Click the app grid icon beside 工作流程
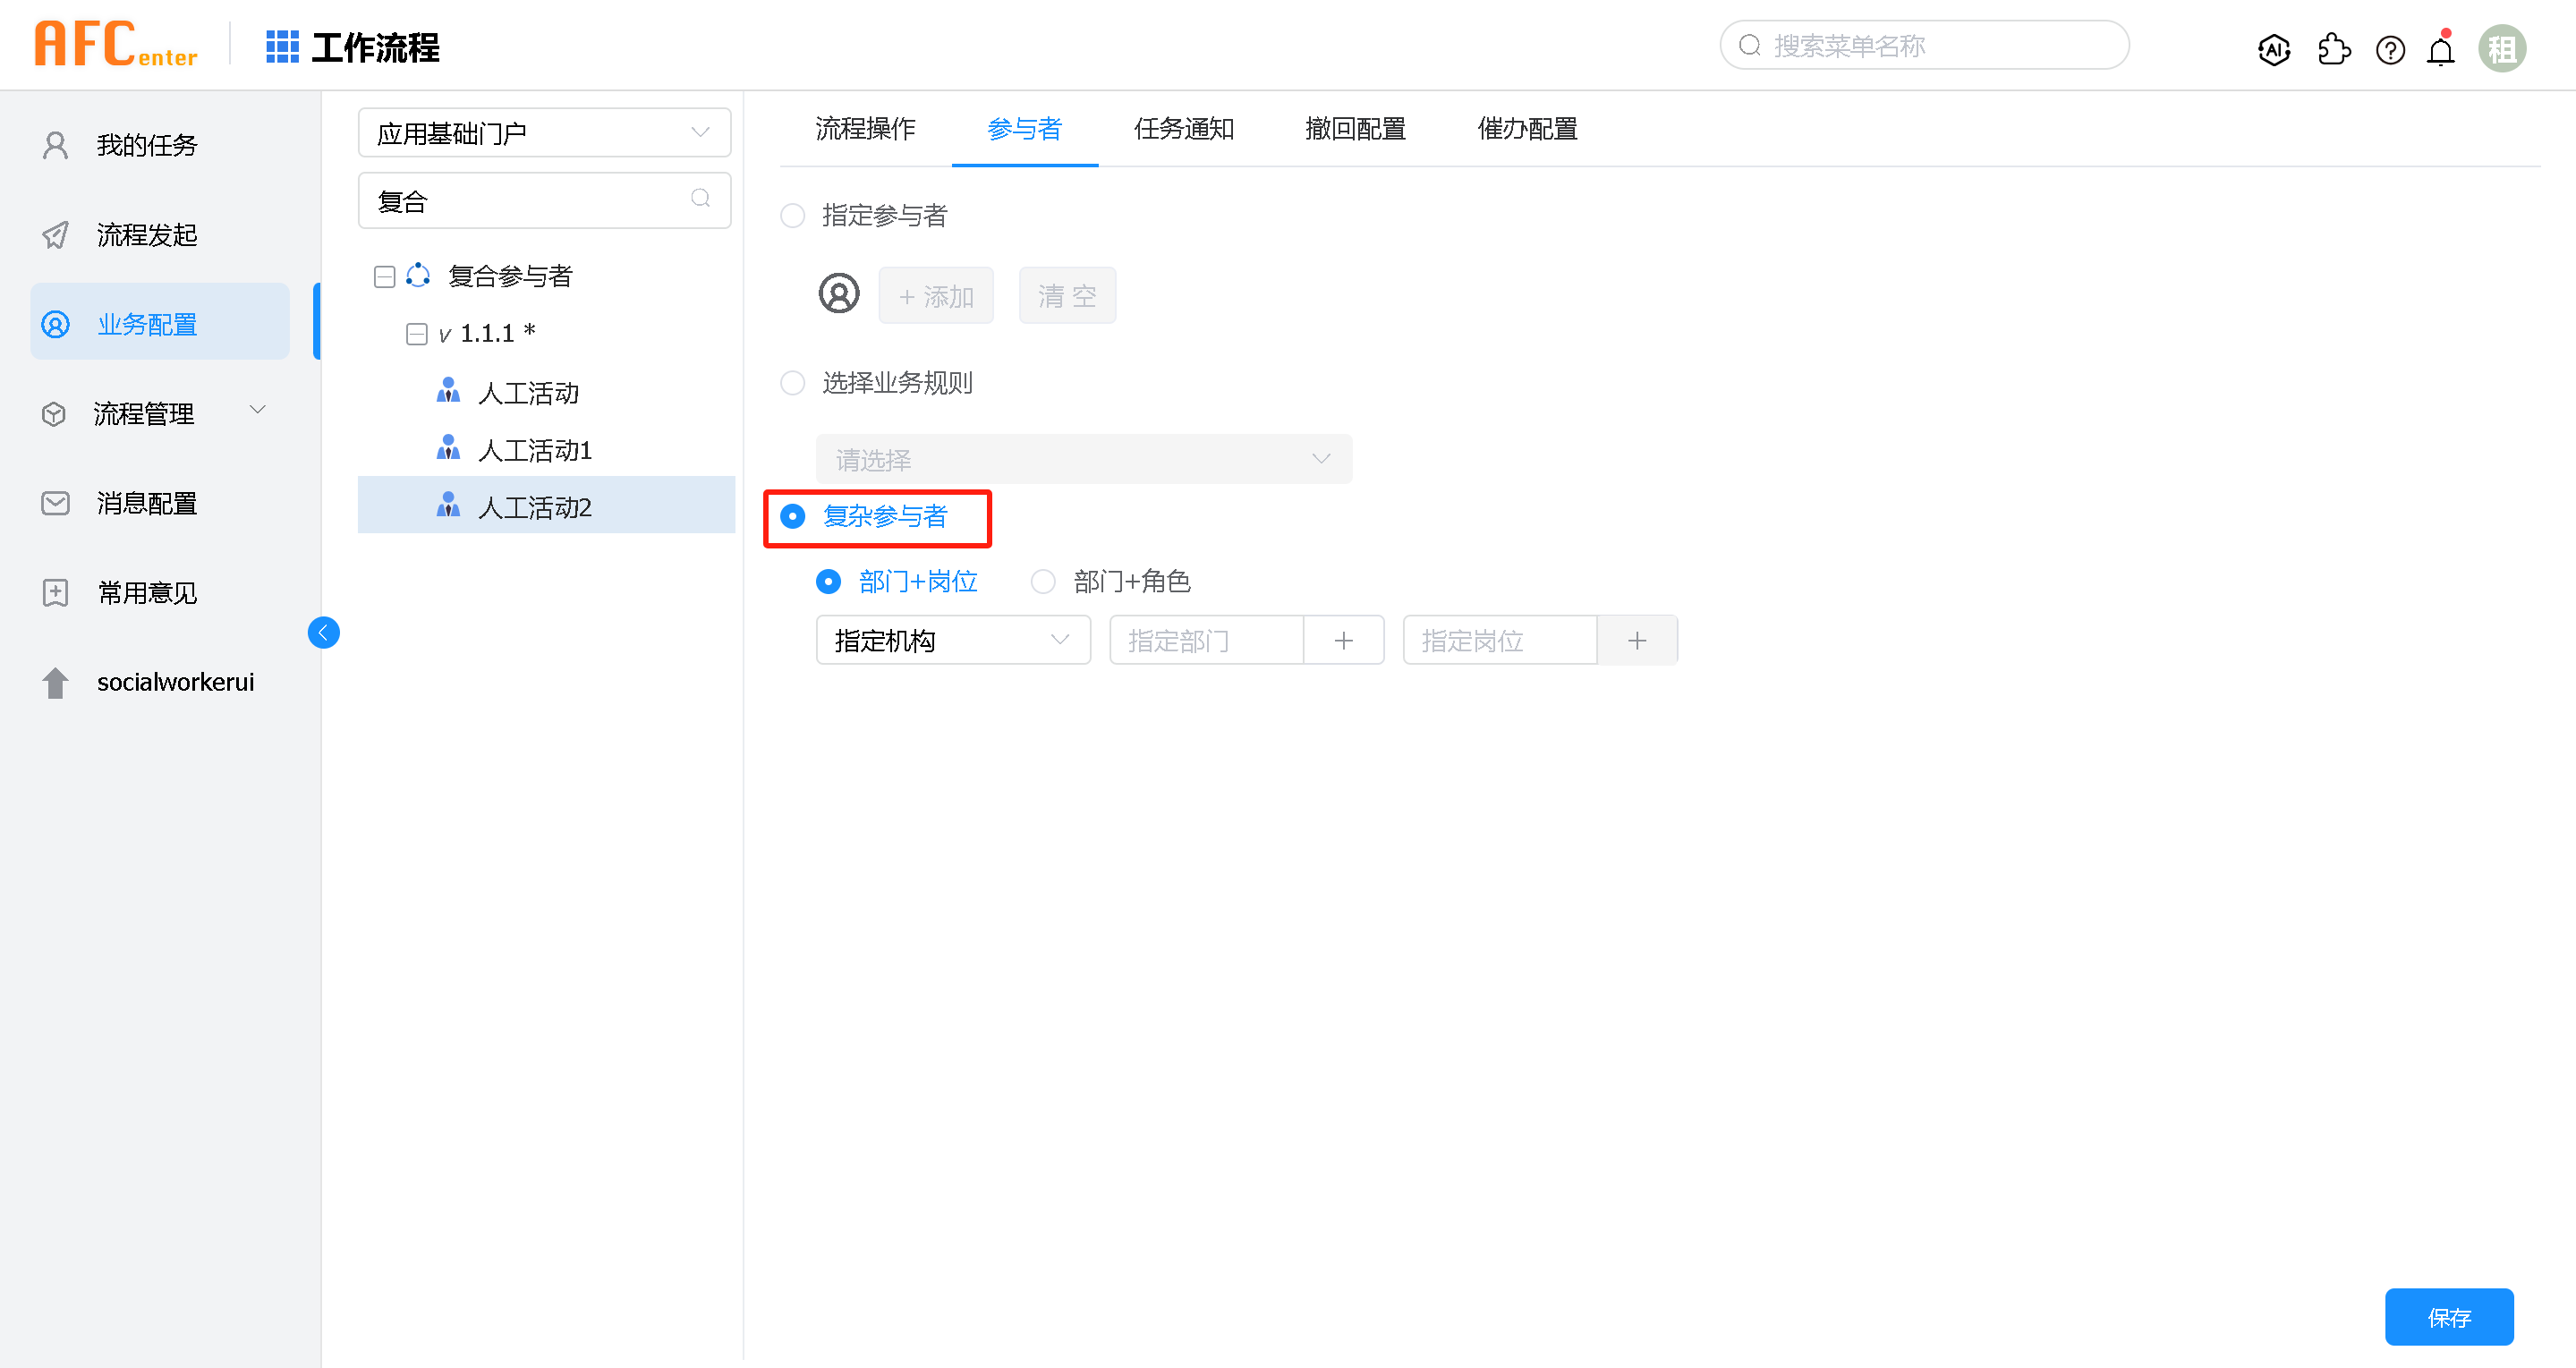 pos(282,47)
